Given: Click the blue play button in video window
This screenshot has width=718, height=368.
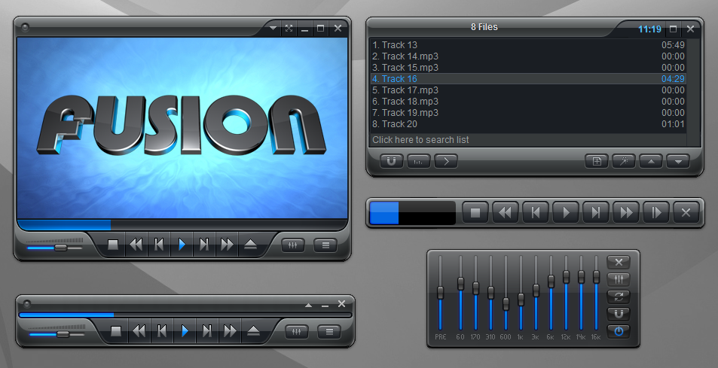Looking at the screenshot, I should tap(182, 245).
